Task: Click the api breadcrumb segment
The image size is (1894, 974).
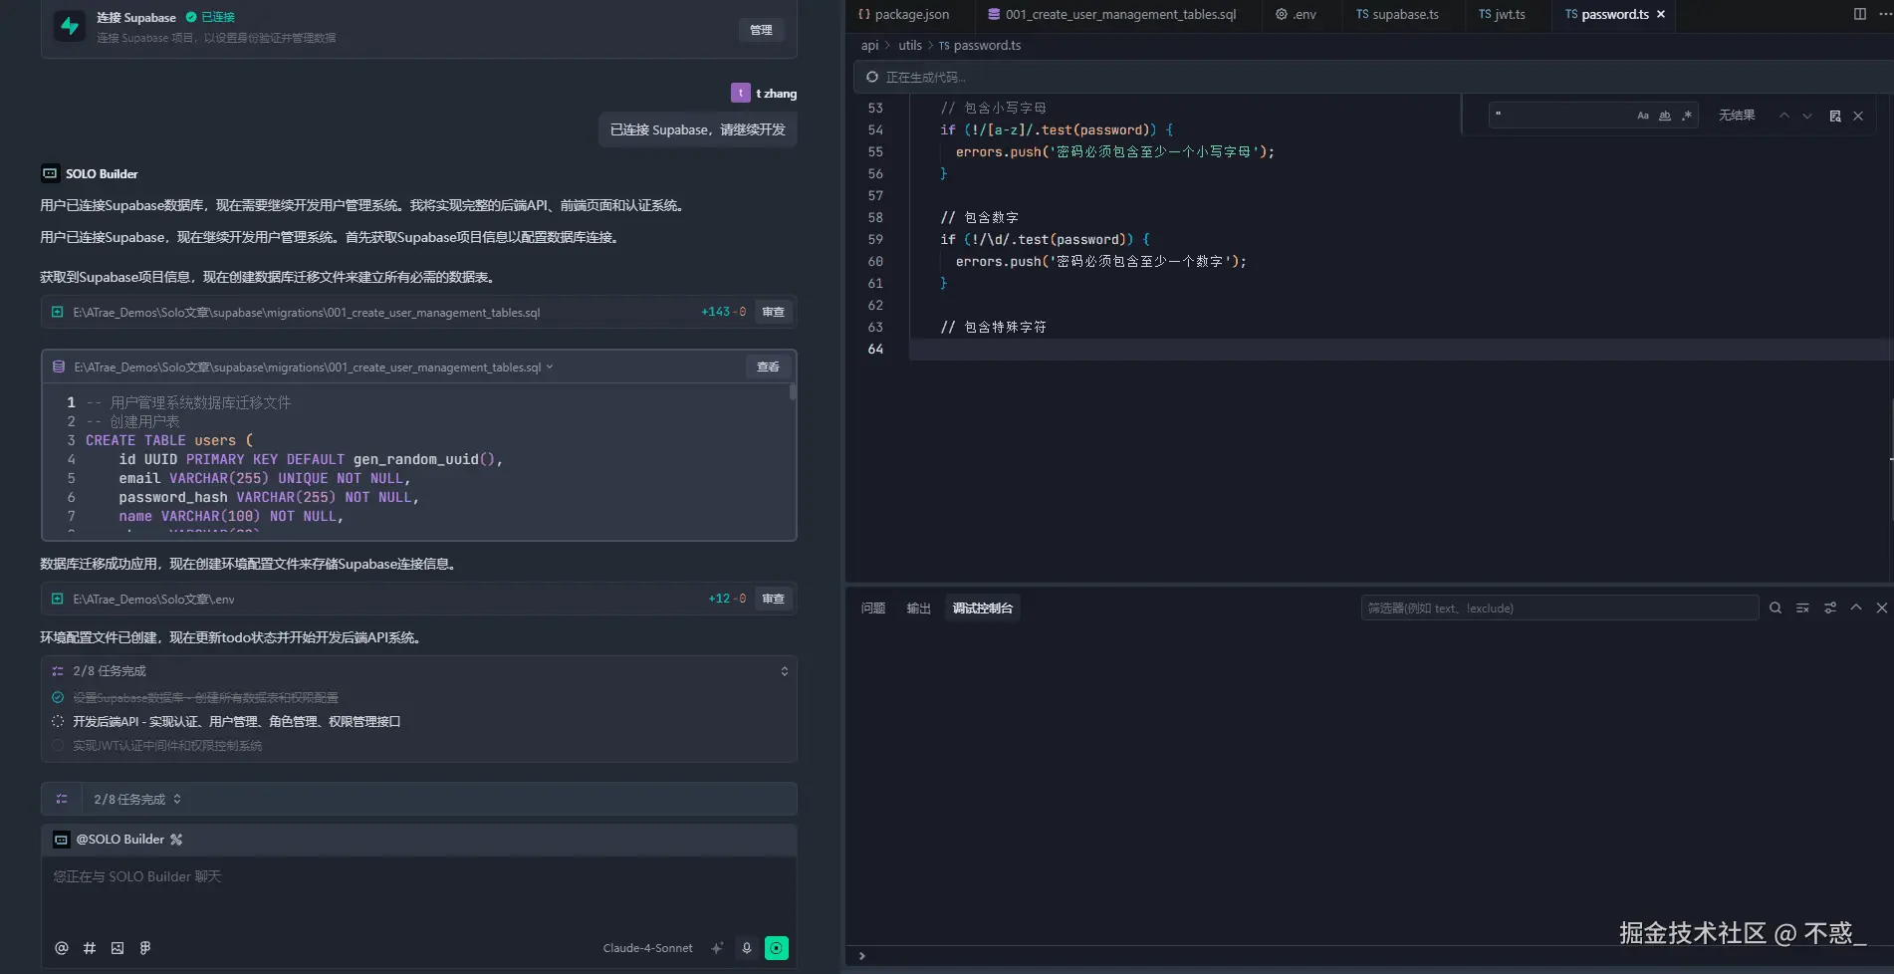Action: (x=870, y=45)
